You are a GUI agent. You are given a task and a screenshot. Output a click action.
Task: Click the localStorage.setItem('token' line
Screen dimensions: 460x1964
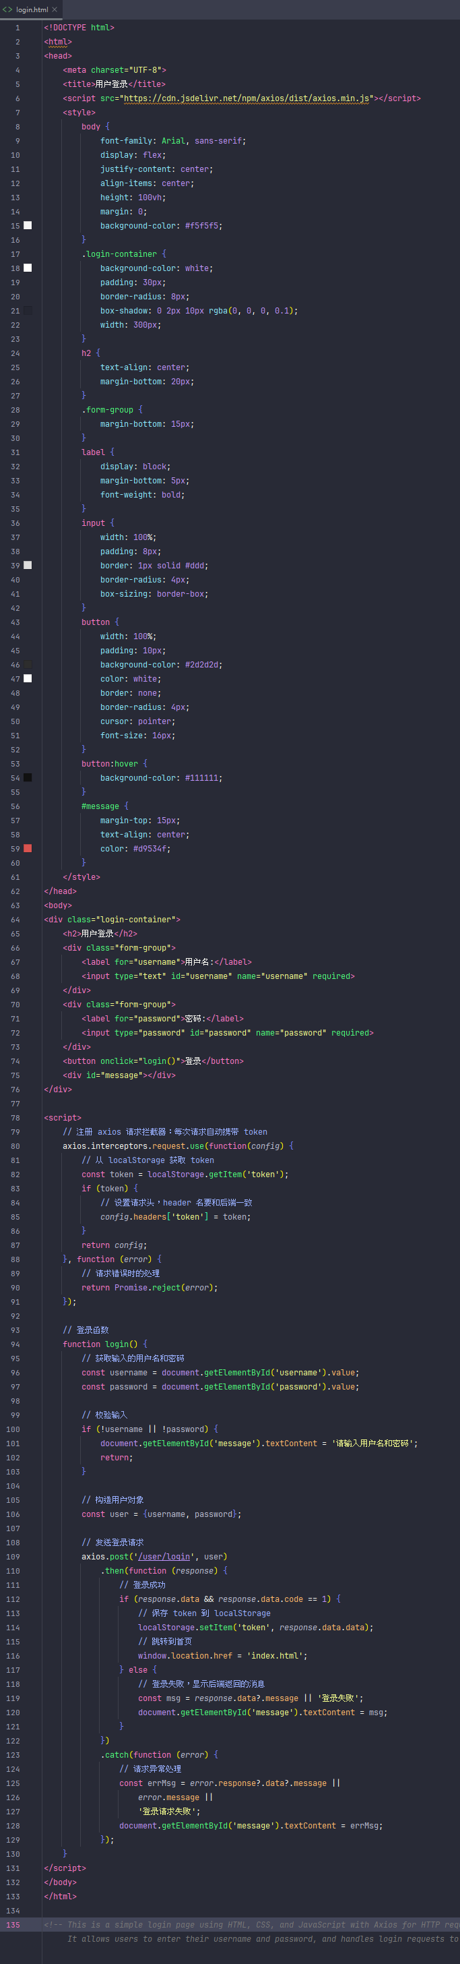point(256,1627)
